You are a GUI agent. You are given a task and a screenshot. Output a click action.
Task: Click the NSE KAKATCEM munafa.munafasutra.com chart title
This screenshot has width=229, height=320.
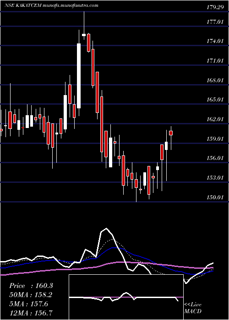(51, 5)
